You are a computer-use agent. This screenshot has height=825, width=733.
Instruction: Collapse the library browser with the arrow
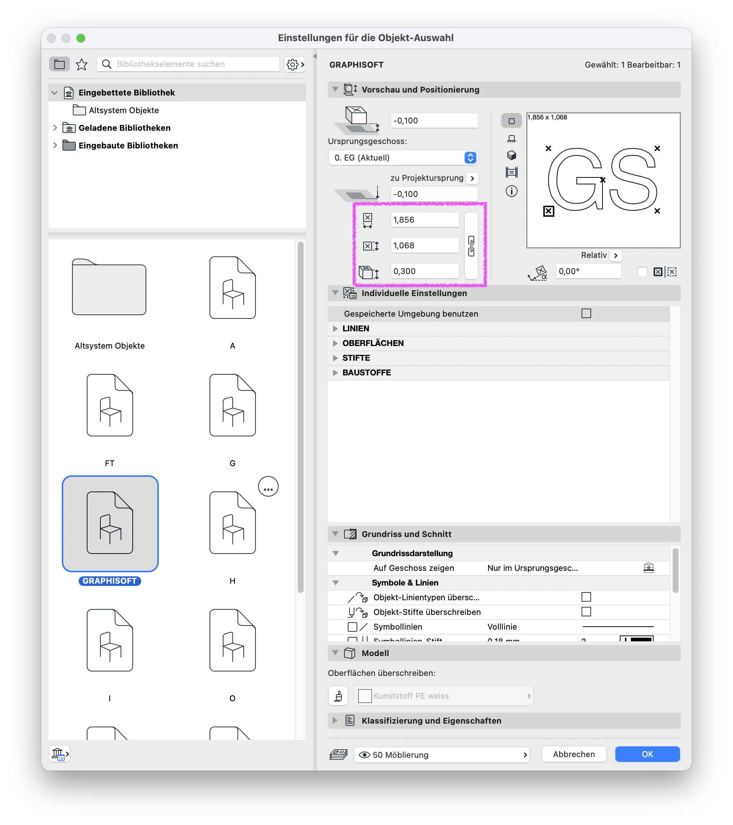tap(315, 57)
